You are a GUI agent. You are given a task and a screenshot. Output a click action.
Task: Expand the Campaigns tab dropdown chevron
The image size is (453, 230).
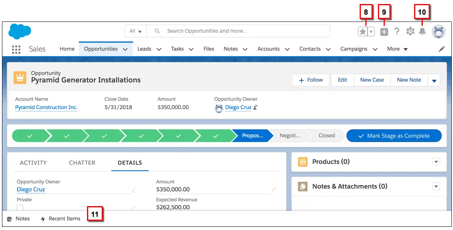pyautogui.click(x=375, y=49)
